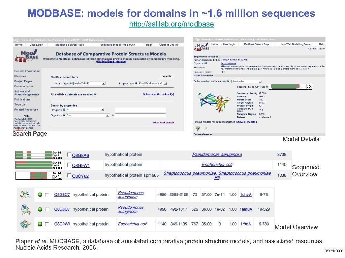
Task: Open template link 1dnyA
Action: click(246, 195)
